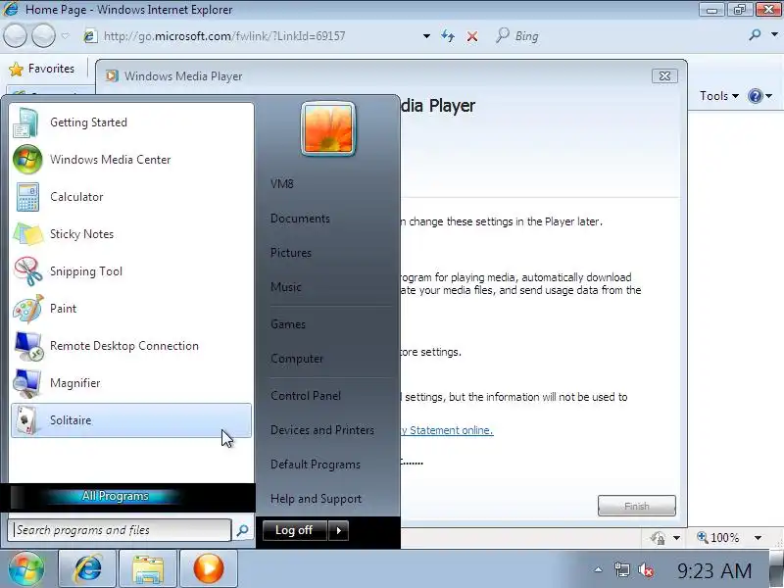
Task: Click the IE Forward button
Action: click(43, 35)
